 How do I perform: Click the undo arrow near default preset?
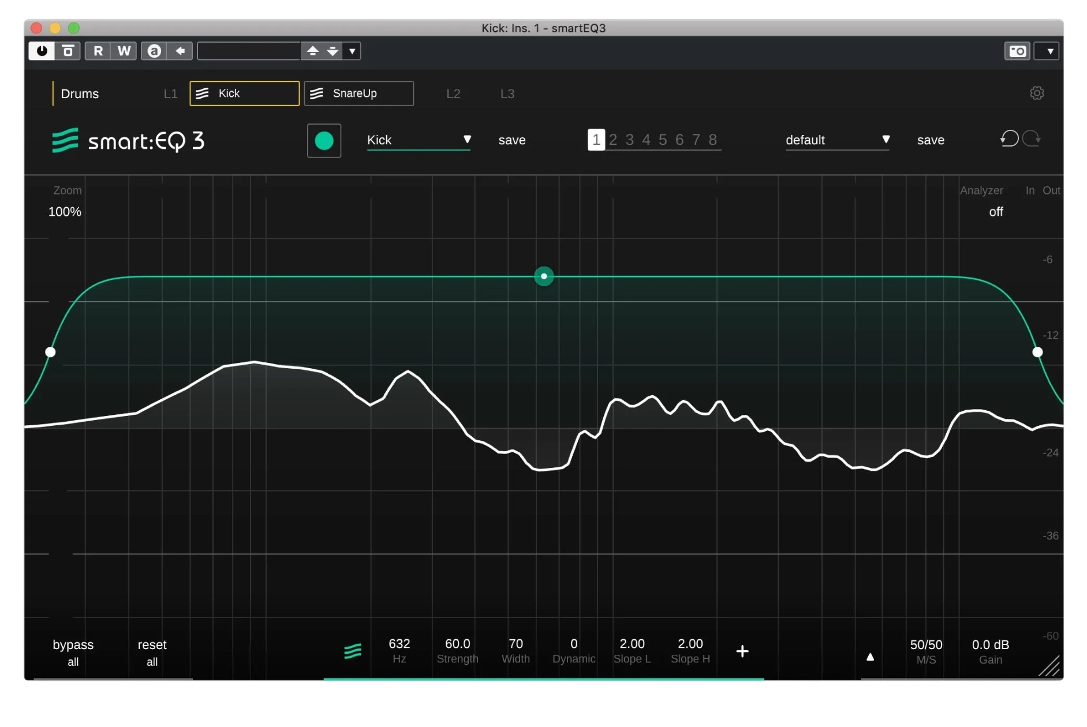[x=1009, y=139]
